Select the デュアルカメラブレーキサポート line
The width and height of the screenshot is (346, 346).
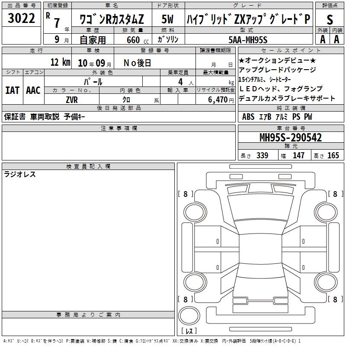coord(287,98)
